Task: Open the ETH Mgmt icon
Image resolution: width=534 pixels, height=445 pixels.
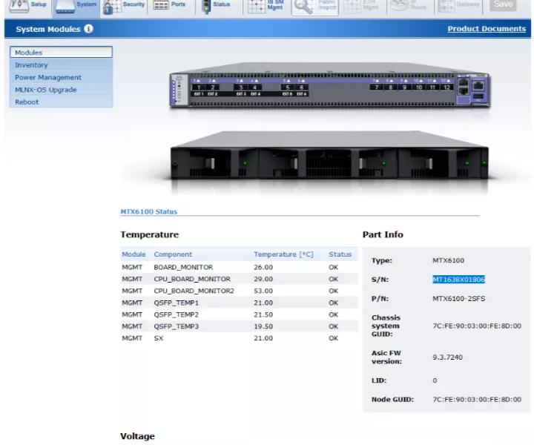Action: (x=352, y=6)
